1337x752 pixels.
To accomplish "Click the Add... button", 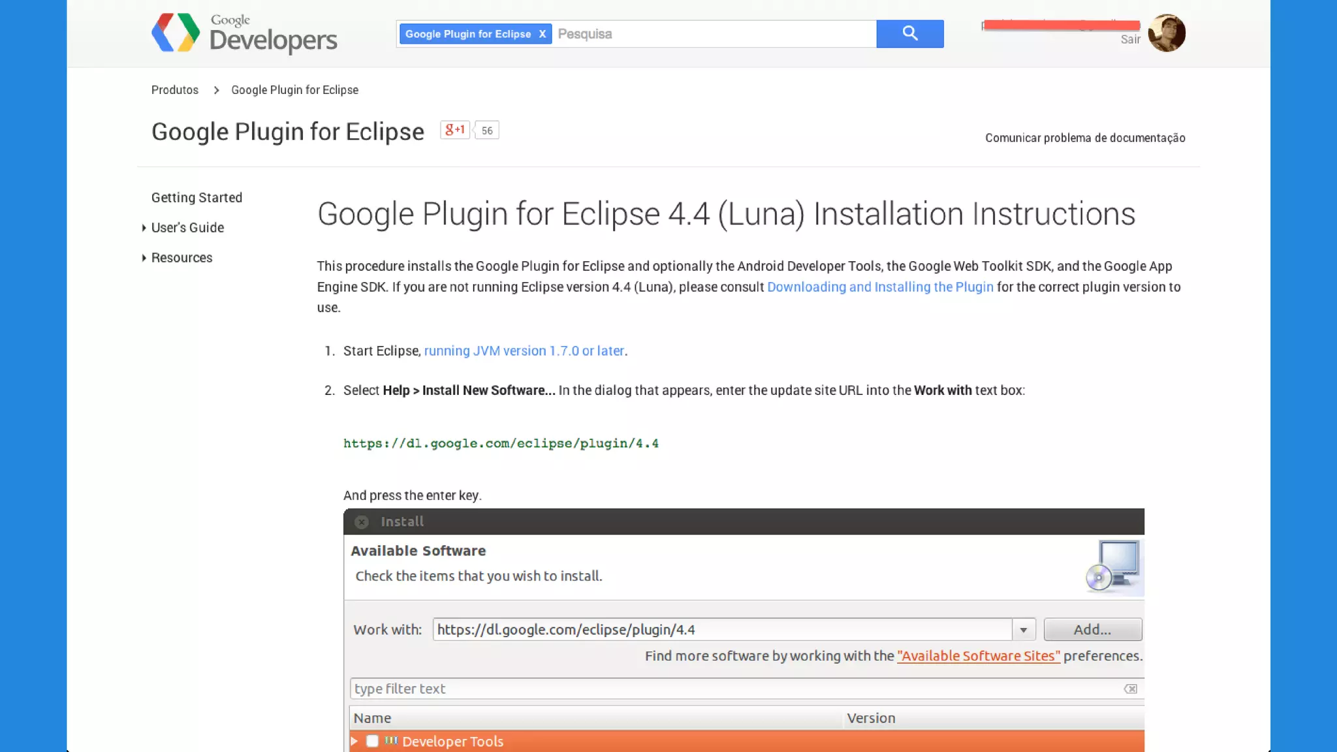I will (1092, 629).
